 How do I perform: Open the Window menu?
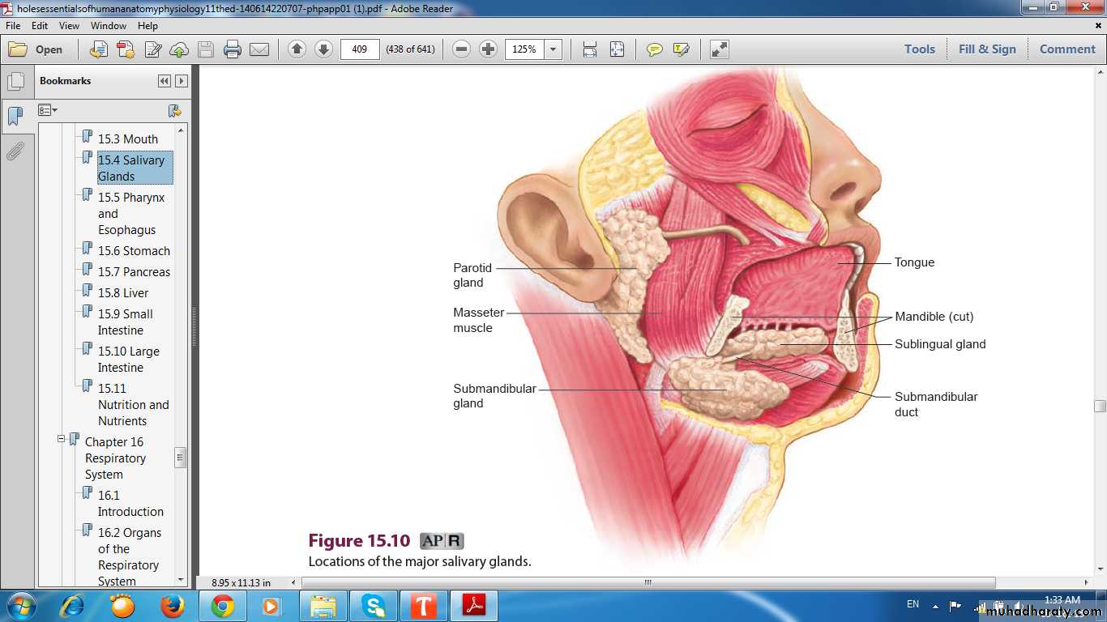click(108, 26)
